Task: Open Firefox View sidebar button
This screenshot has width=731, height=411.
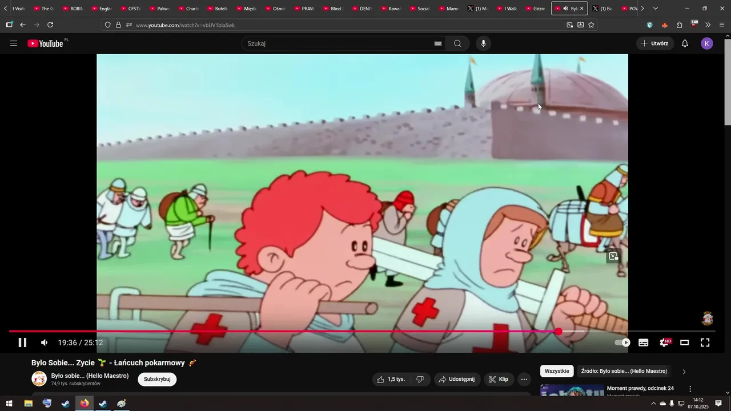Action: pyautogui.click(x=9, y=25)
